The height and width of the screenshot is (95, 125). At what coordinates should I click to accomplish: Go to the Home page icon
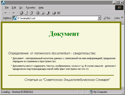31,13
